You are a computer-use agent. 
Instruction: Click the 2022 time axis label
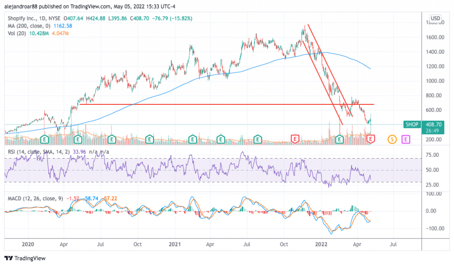(321, 244)
